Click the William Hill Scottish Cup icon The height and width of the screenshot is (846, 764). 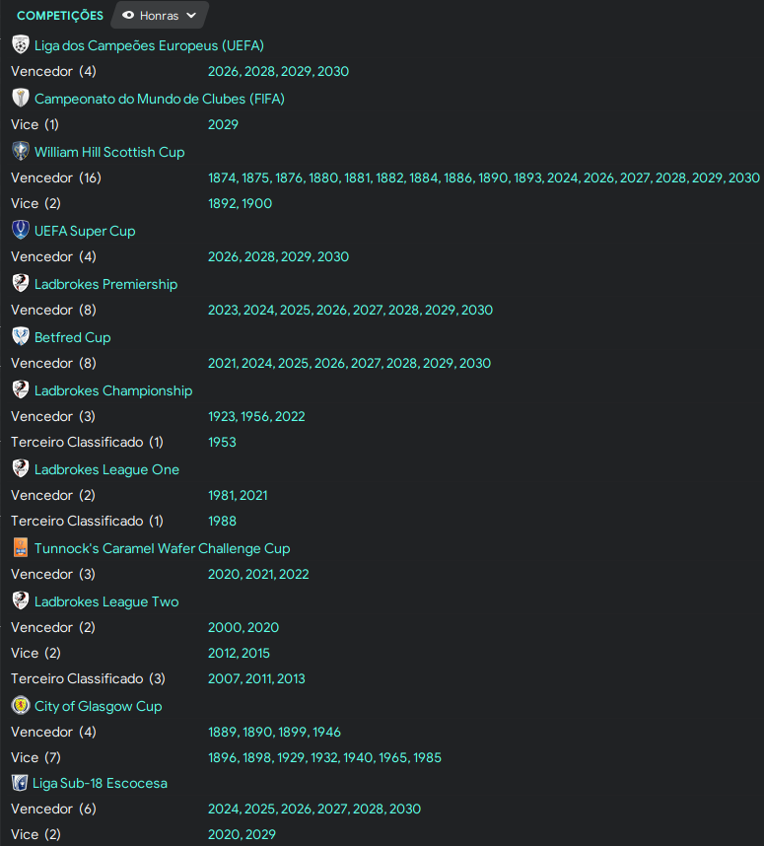pos(21,152)
